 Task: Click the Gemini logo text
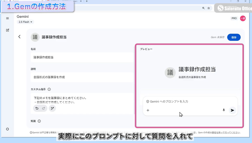point(23,17)
